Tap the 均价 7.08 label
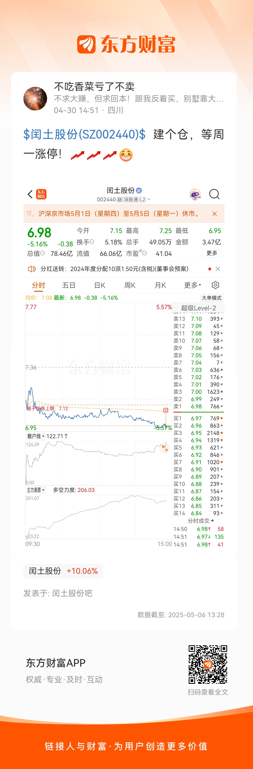The image size is (253, 769). pyautogui.click(x=39, y=298)
